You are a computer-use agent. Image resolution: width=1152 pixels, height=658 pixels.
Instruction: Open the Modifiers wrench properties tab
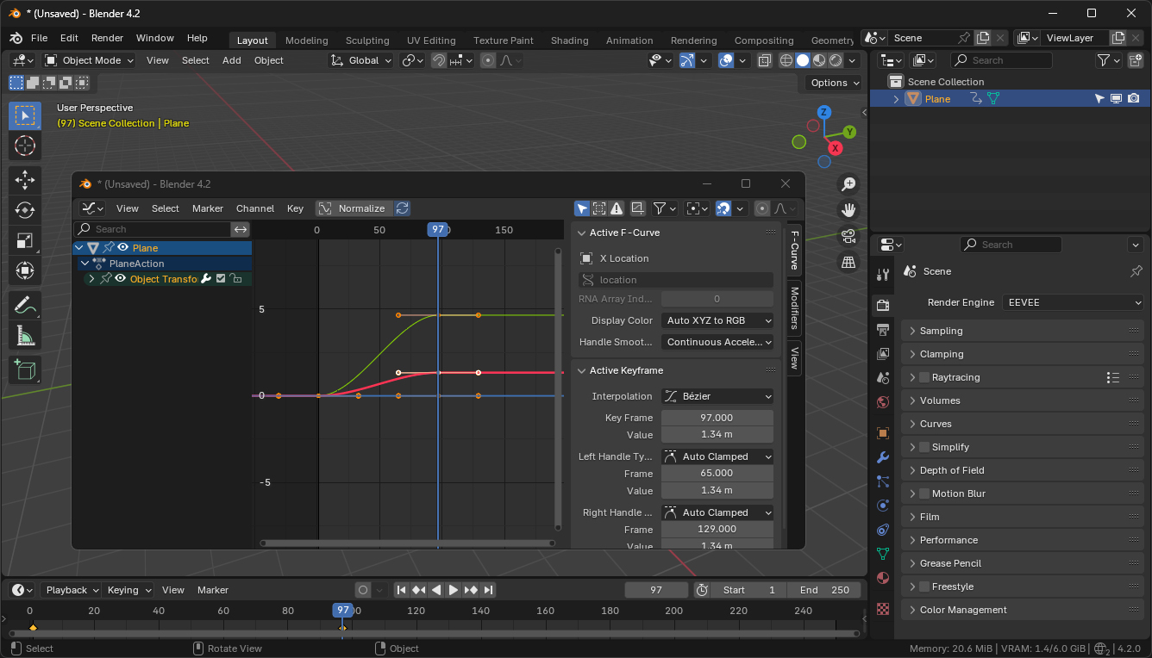(883, 457)
